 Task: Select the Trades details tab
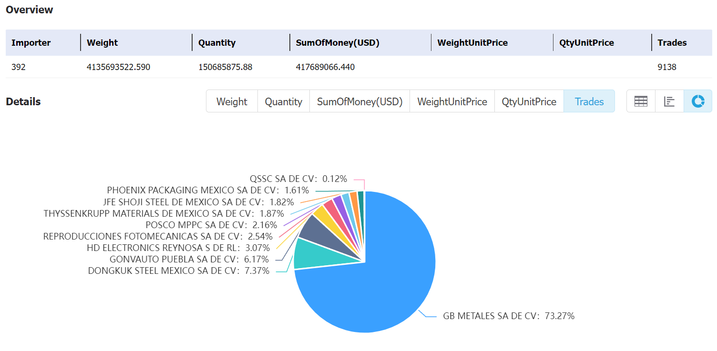tap(589, 101)
